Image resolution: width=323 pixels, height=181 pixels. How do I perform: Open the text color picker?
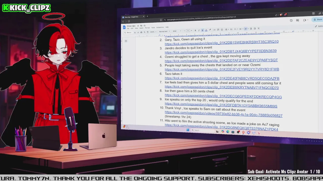click(206, 30)
